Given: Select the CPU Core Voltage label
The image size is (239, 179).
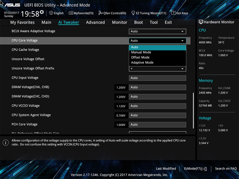Looking at the screenshot, I should click(25, 40).
